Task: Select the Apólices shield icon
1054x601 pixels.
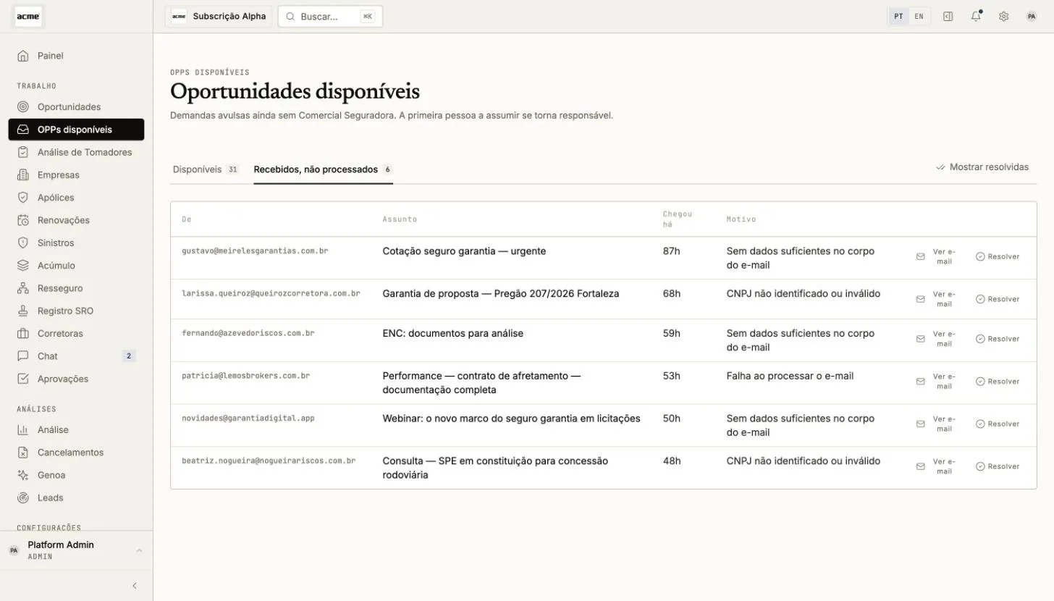Action: pyautogui.click(x=23, y=198)
